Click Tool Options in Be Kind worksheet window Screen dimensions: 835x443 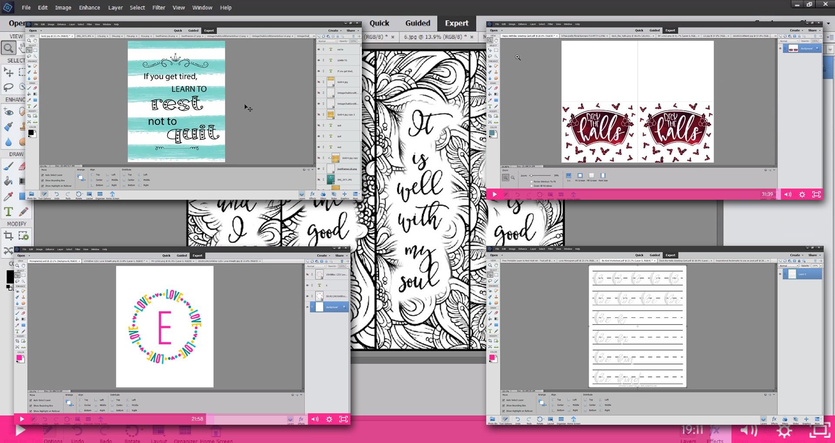(x=505, y=420)
